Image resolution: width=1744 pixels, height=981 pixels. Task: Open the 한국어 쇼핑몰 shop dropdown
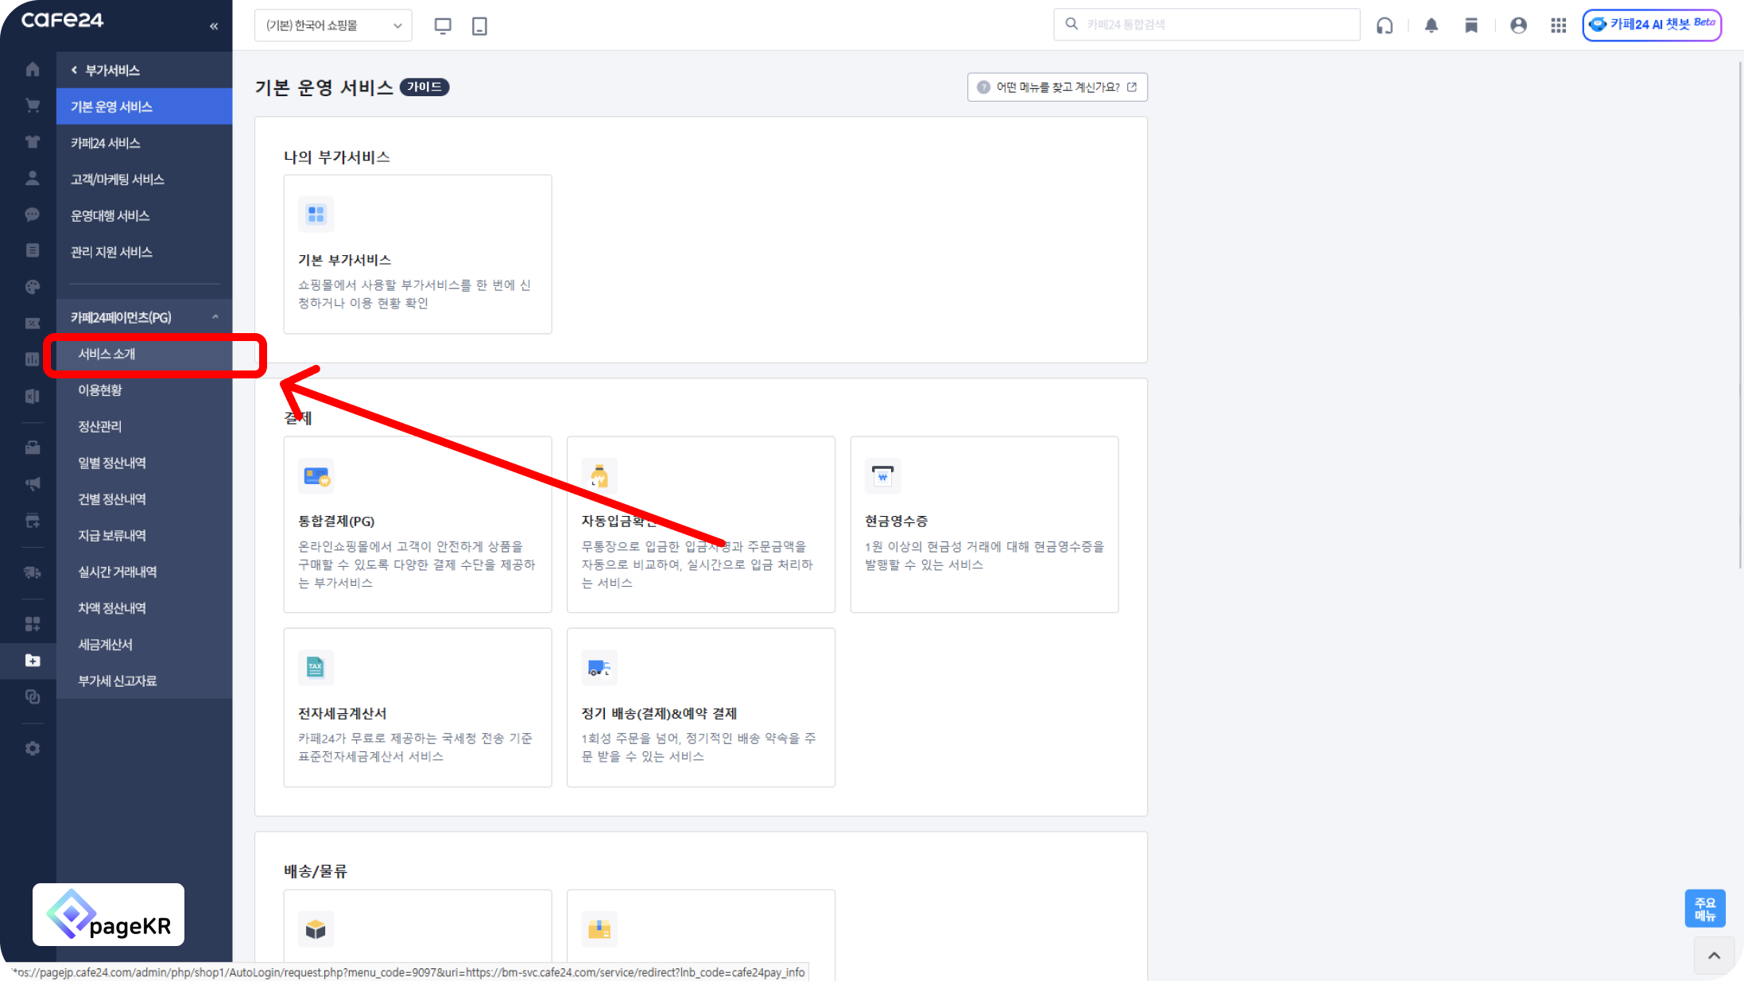333,25
